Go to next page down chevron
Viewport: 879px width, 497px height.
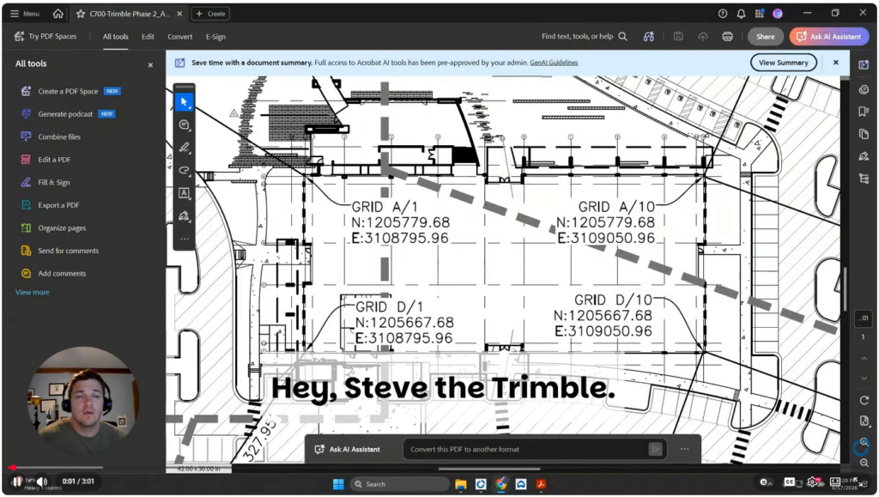click(x=864, y=379)
